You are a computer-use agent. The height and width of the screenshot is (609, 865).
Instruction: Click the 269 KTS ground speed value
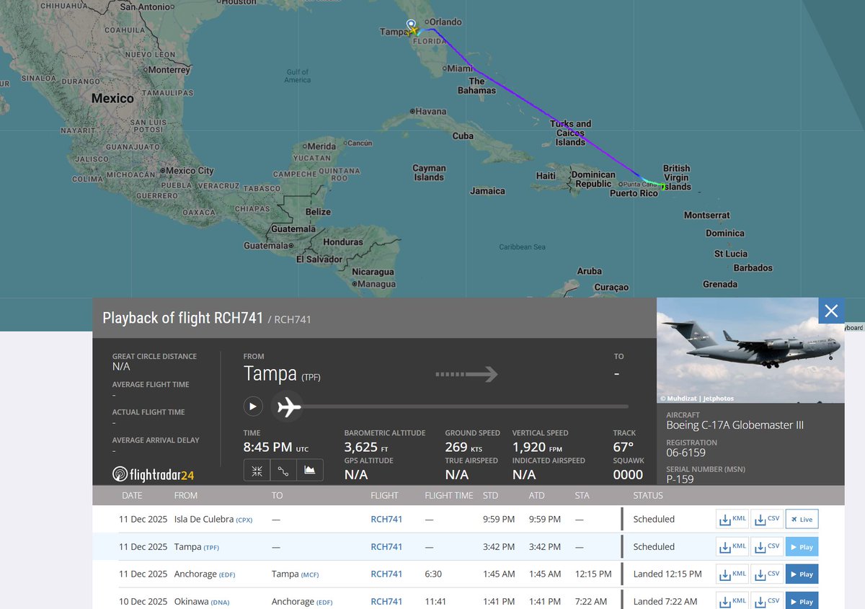463,447
